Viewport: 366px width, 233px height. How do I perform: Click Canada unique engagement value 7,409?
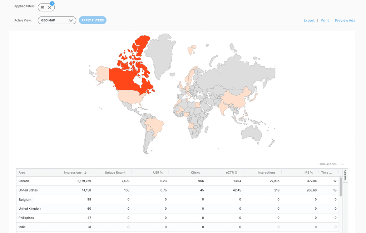[x=125, y=181]
